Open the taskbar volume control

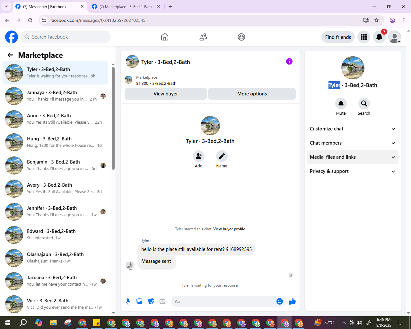click(359, 323)
